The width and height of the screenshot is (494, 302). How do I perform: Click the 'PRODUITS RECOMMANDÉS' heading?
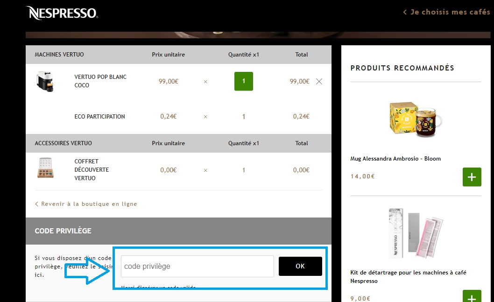coord(402,68)
